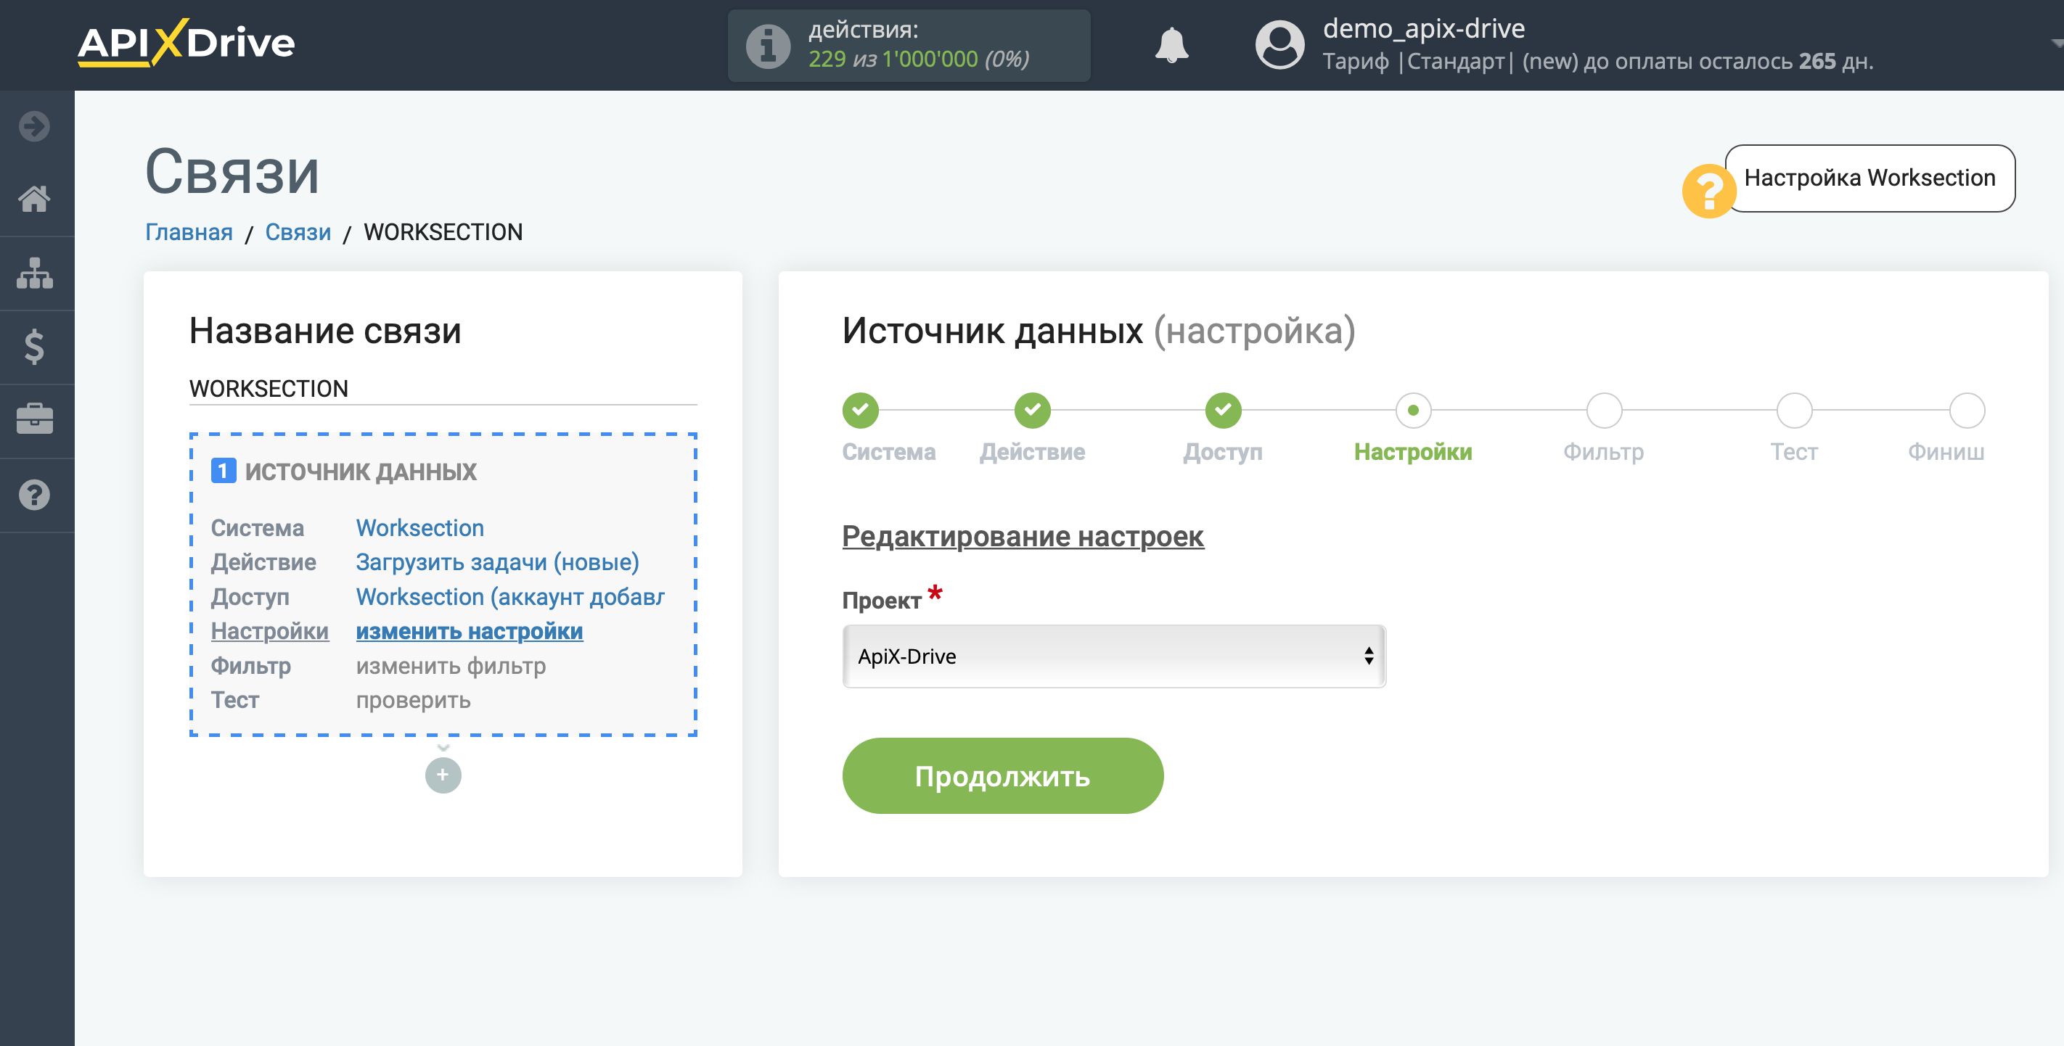
Task: Go to Home via sidebar house icon
Action: click(34, 199)
